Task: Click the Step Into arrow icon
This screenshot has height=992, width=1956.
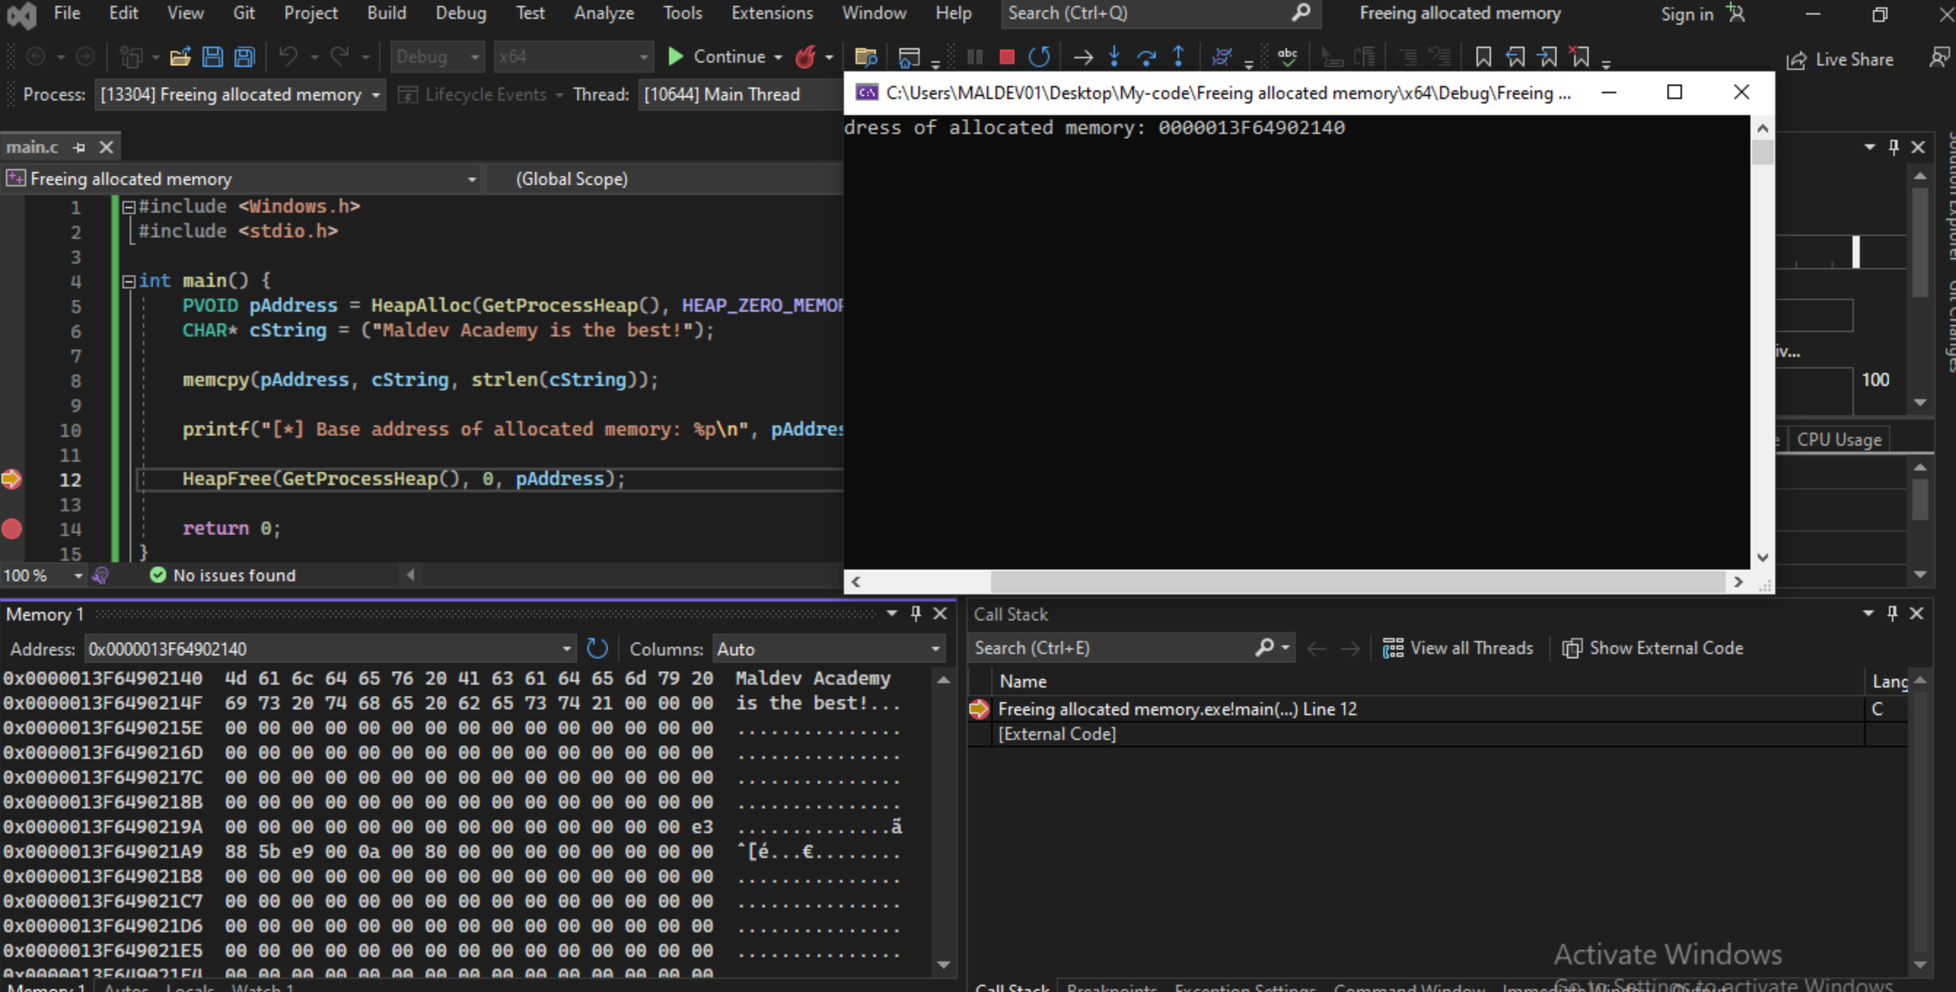Action: 1114,57
